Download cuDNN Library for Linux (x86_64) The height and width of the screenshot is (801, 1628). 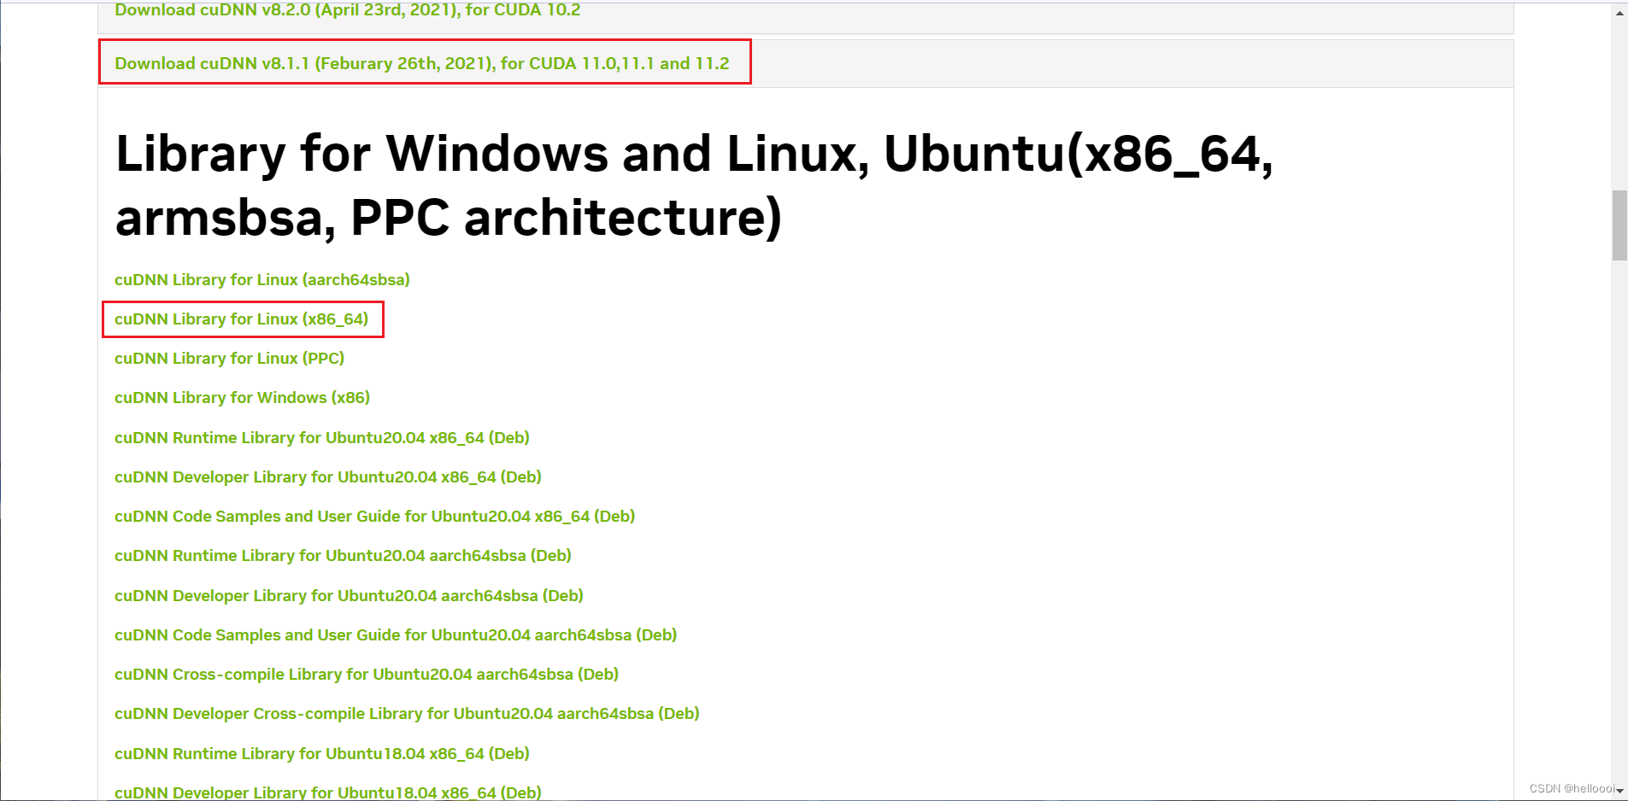pos(242,319)
